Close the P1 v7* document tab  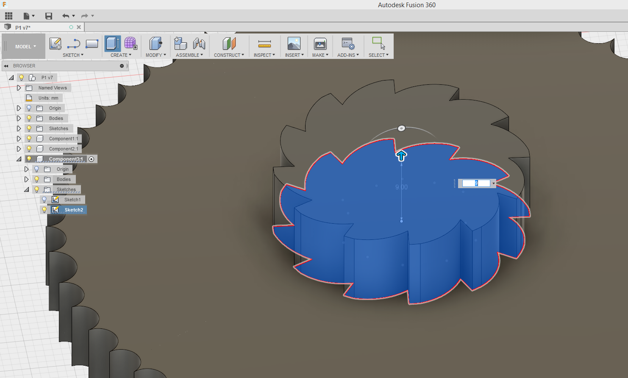pos(79,27)
